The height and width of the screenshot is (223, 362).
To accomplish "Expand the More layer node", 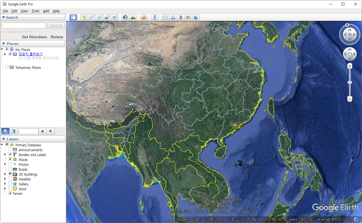I will pyautogui.click(x=5, y=189).
